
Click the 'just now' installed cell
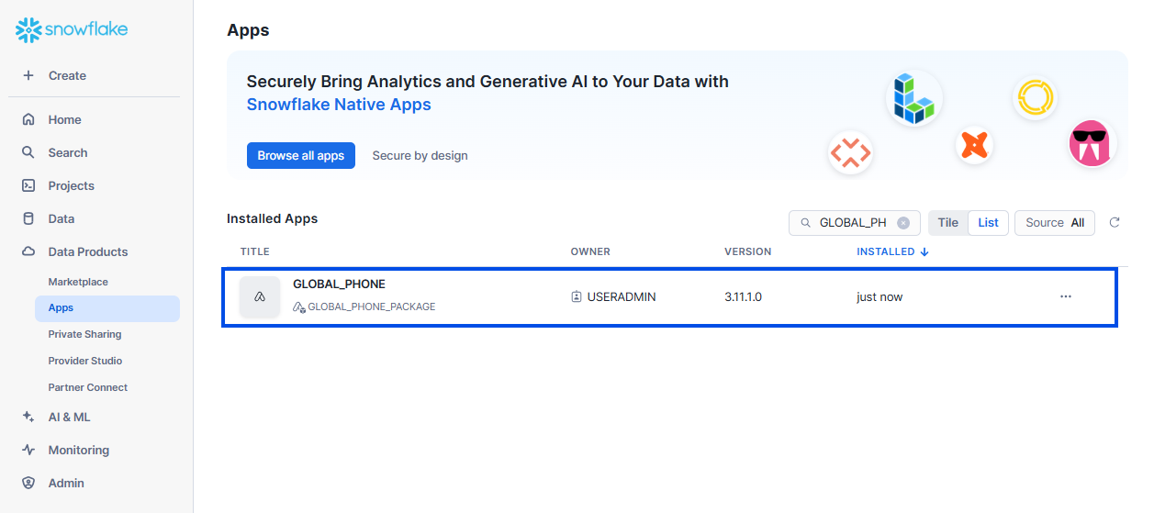[x=880, y=297]
